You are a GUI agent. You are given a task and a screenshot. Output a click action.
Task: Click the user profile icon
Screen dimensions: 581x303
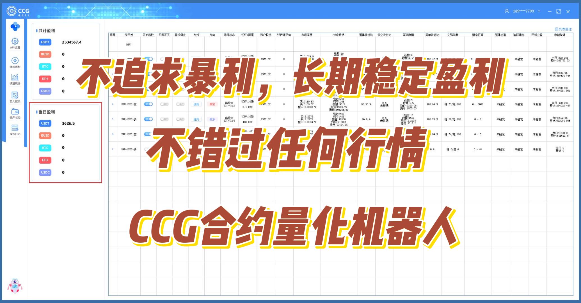coord(507,11)
